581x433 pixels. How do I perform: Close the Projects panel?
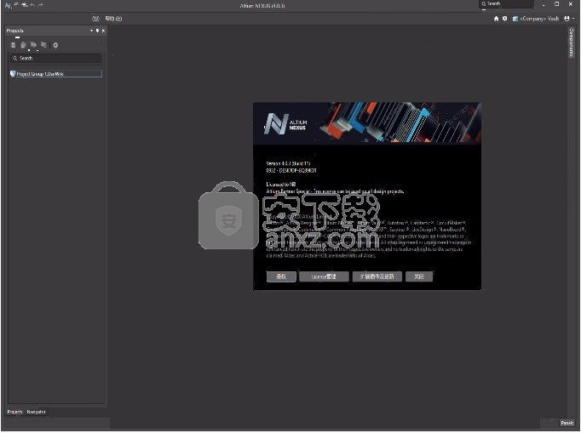(103, 31)
